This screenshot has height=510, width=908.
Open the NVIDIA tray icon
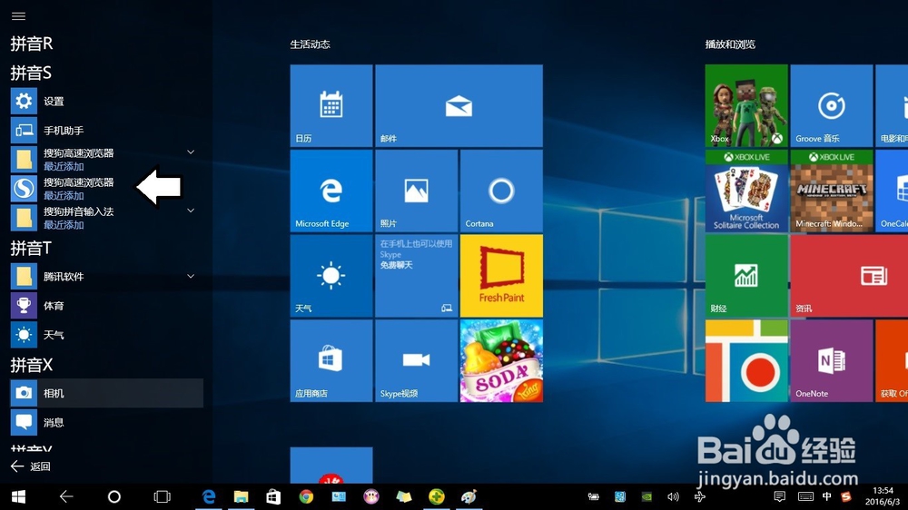point(646,496)
